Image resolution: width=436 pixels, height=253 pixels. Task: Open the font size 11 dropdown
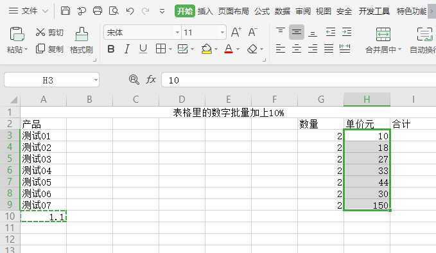(222, 33)
